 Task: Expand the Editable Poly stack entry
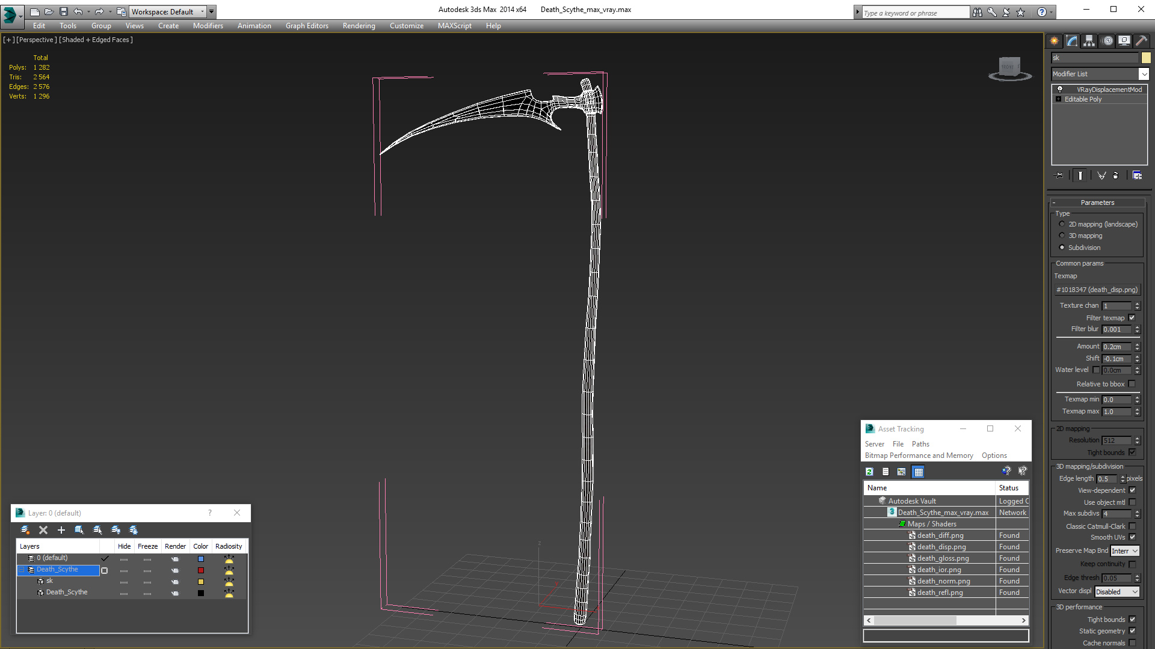[x=1058, y=99]
